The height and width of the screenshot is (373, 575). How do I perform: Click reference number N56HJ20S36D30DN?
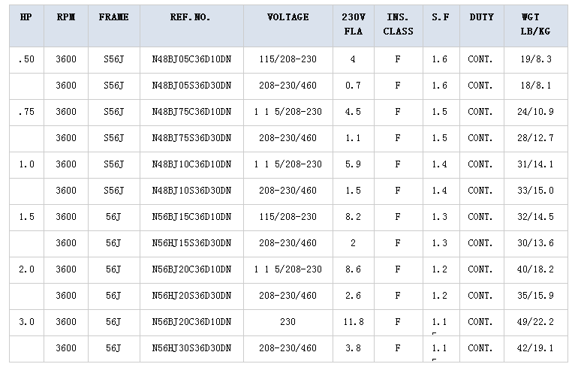coord(191,296)
